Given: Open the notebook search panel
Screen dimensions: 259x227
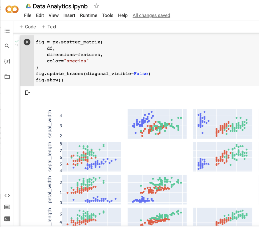Looking at the screenshot, I should click(7, 46).
